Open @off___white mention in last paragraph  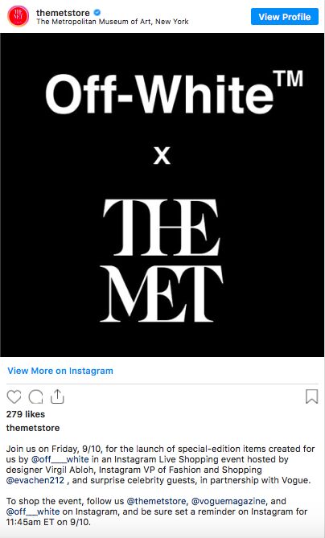(x=33, y=511)
